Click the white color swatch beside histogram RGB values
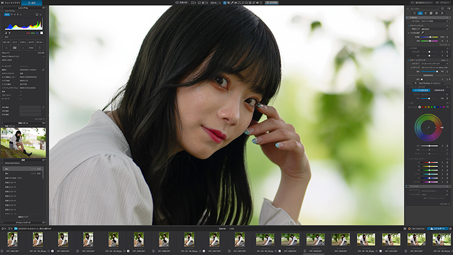The image size is (453, 255). click(x=41, y=33)
